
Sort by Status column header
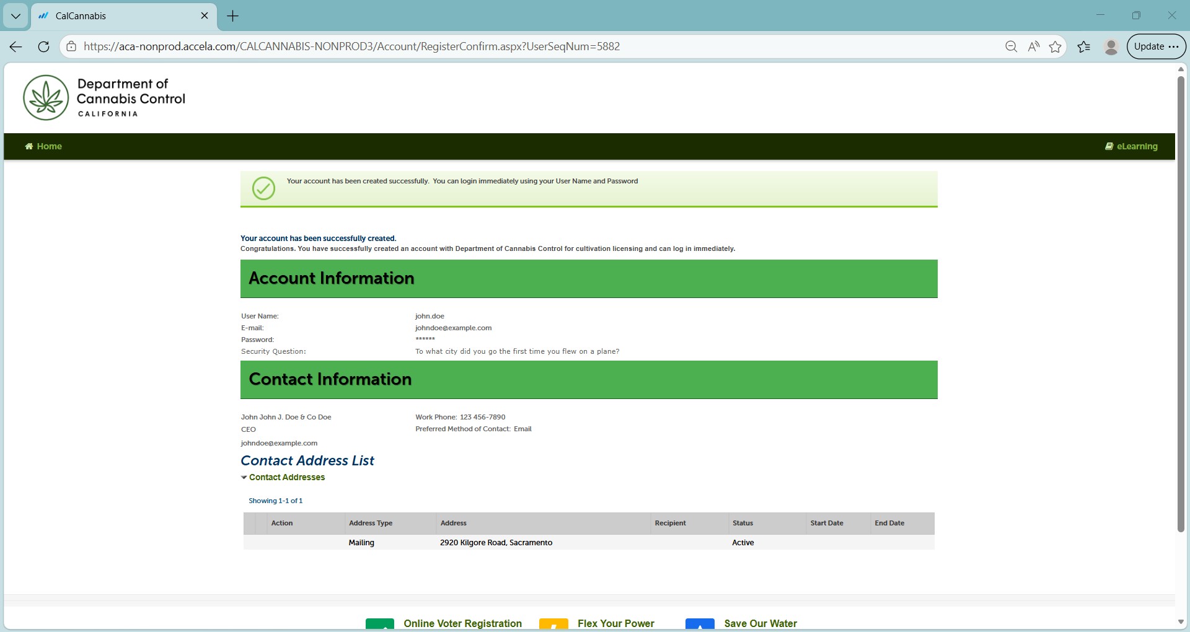[743, 523]
